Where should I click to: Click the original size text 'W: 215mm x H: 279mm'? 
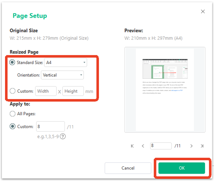coord(34,38)
